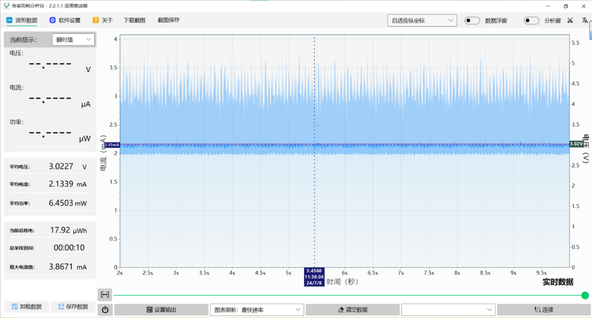The width and height of the screenshot is (592, 318).
Task: Click the 9.5s tick on time axis
Action: point(541,273)
